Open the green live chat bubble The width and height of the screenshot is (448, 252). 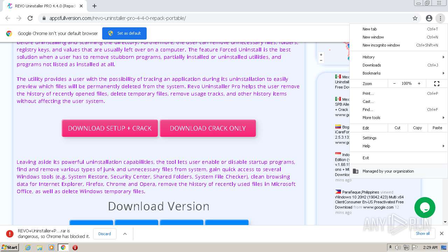click(425, 208)
